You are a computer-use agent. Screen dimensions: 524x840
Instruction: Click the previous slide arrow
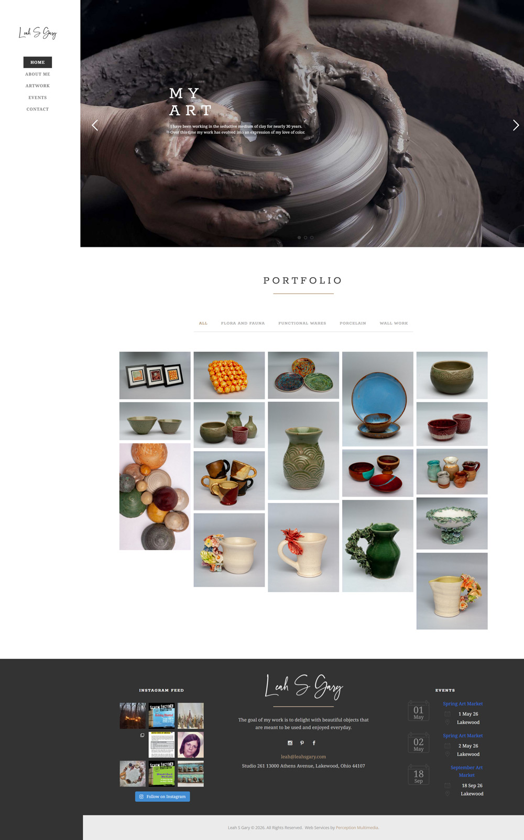95,125
